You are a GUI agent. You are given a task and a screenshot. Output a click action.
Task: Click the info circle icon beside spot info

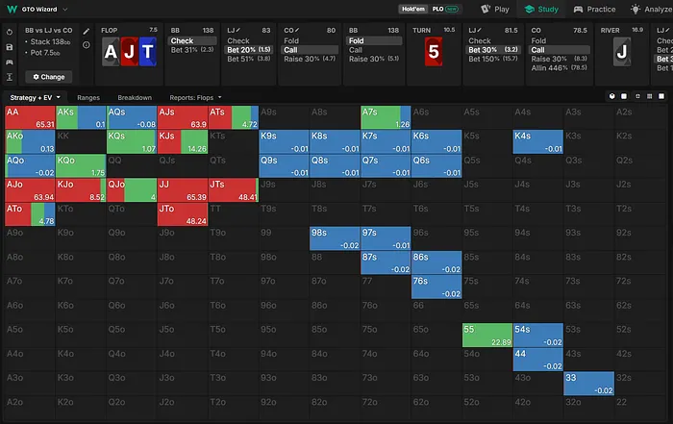point(87,44)
